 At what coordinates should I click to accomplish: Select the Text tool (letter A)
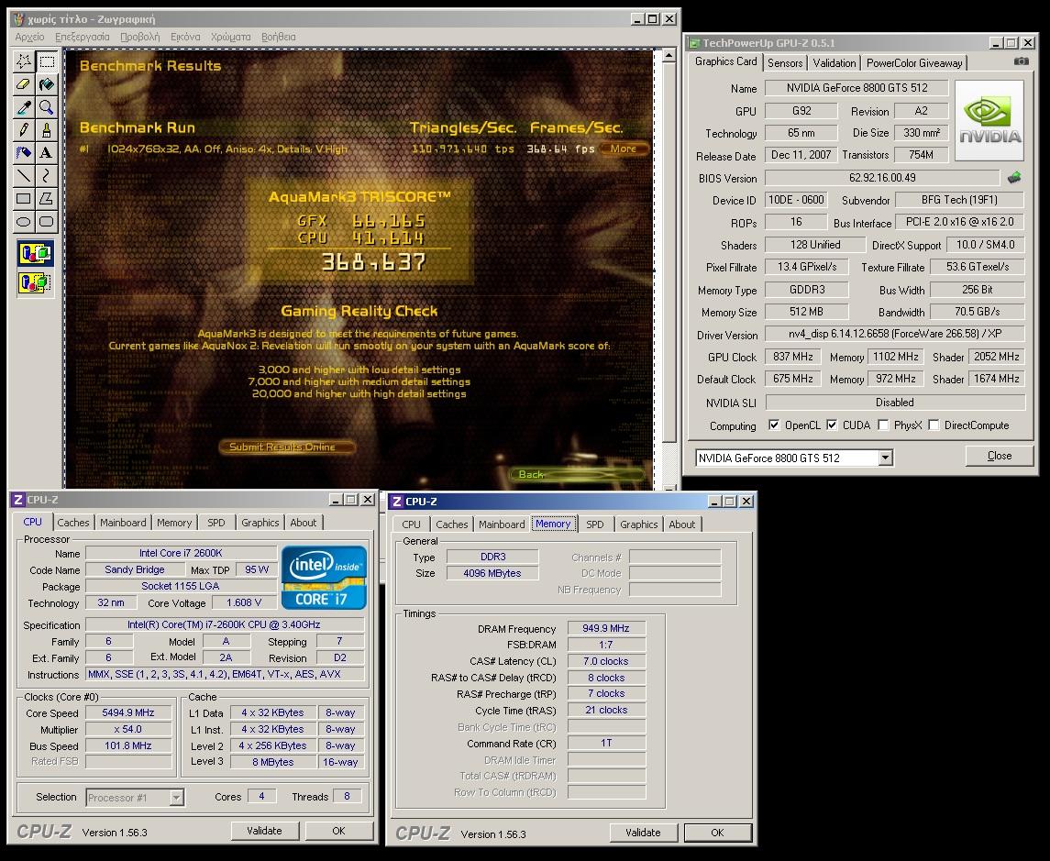(x=47, y=152)
